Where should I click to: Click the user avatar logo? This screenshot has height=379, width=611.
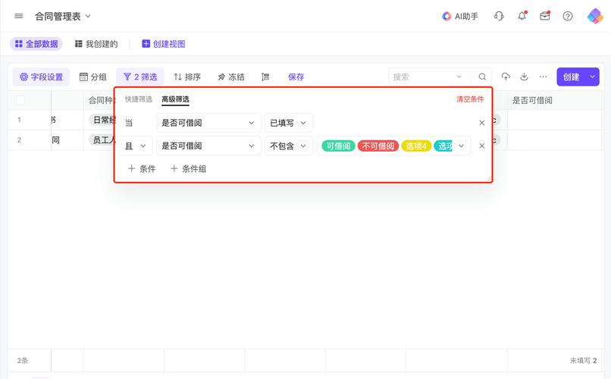pyautogui.click(x=595, y=16)
